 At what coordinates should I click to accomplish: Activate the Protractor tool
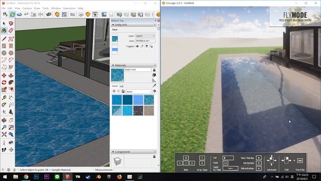click(4, 105)
